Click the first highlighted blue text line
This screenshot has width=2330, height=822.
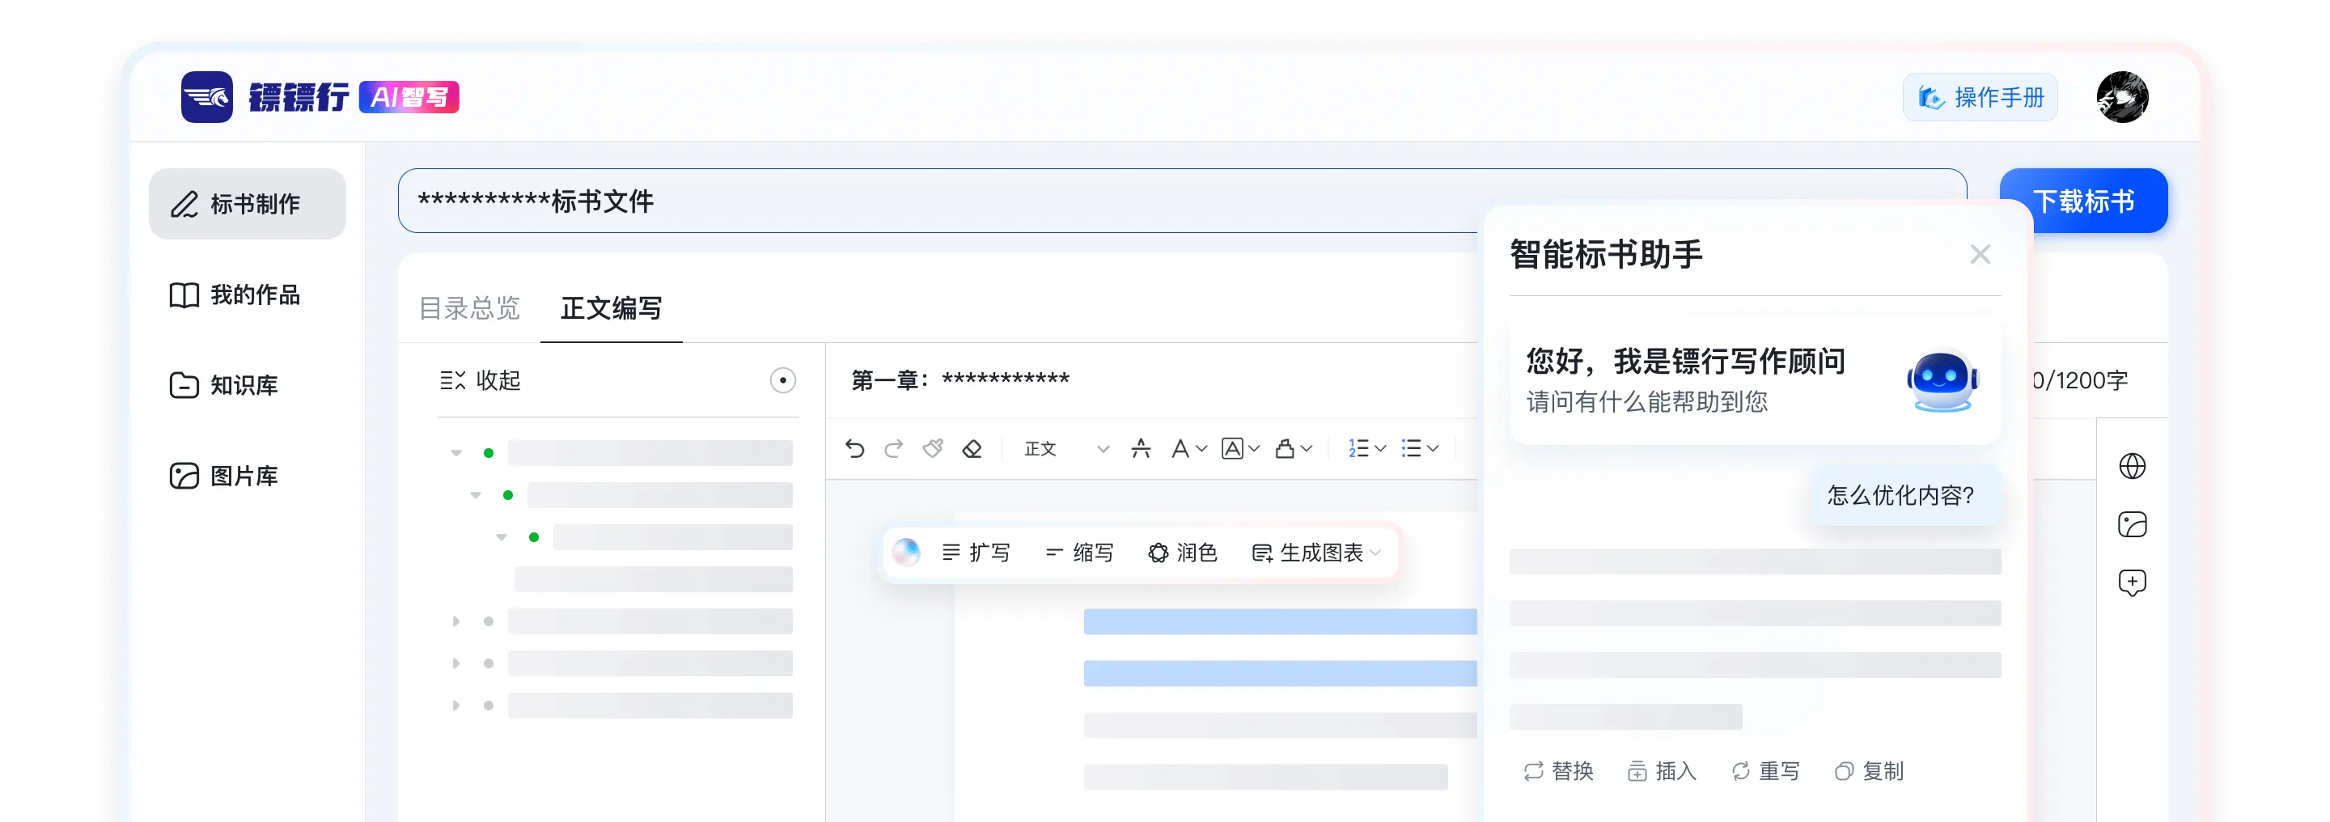tap(1280, 621)
